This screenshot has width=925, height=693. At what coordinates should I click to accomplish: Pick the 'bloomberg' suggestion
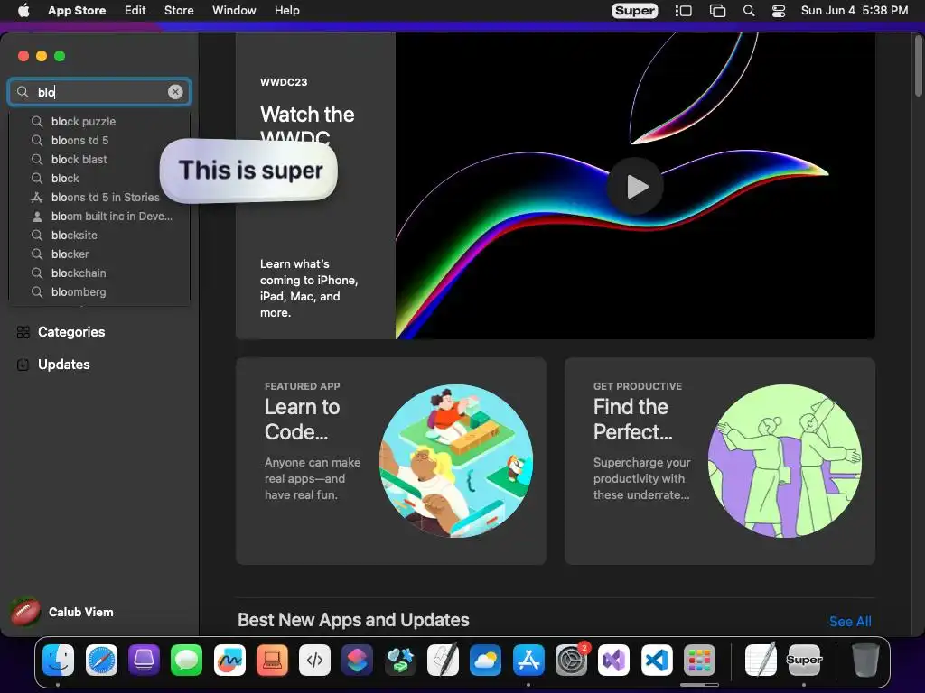coord(99,291)
